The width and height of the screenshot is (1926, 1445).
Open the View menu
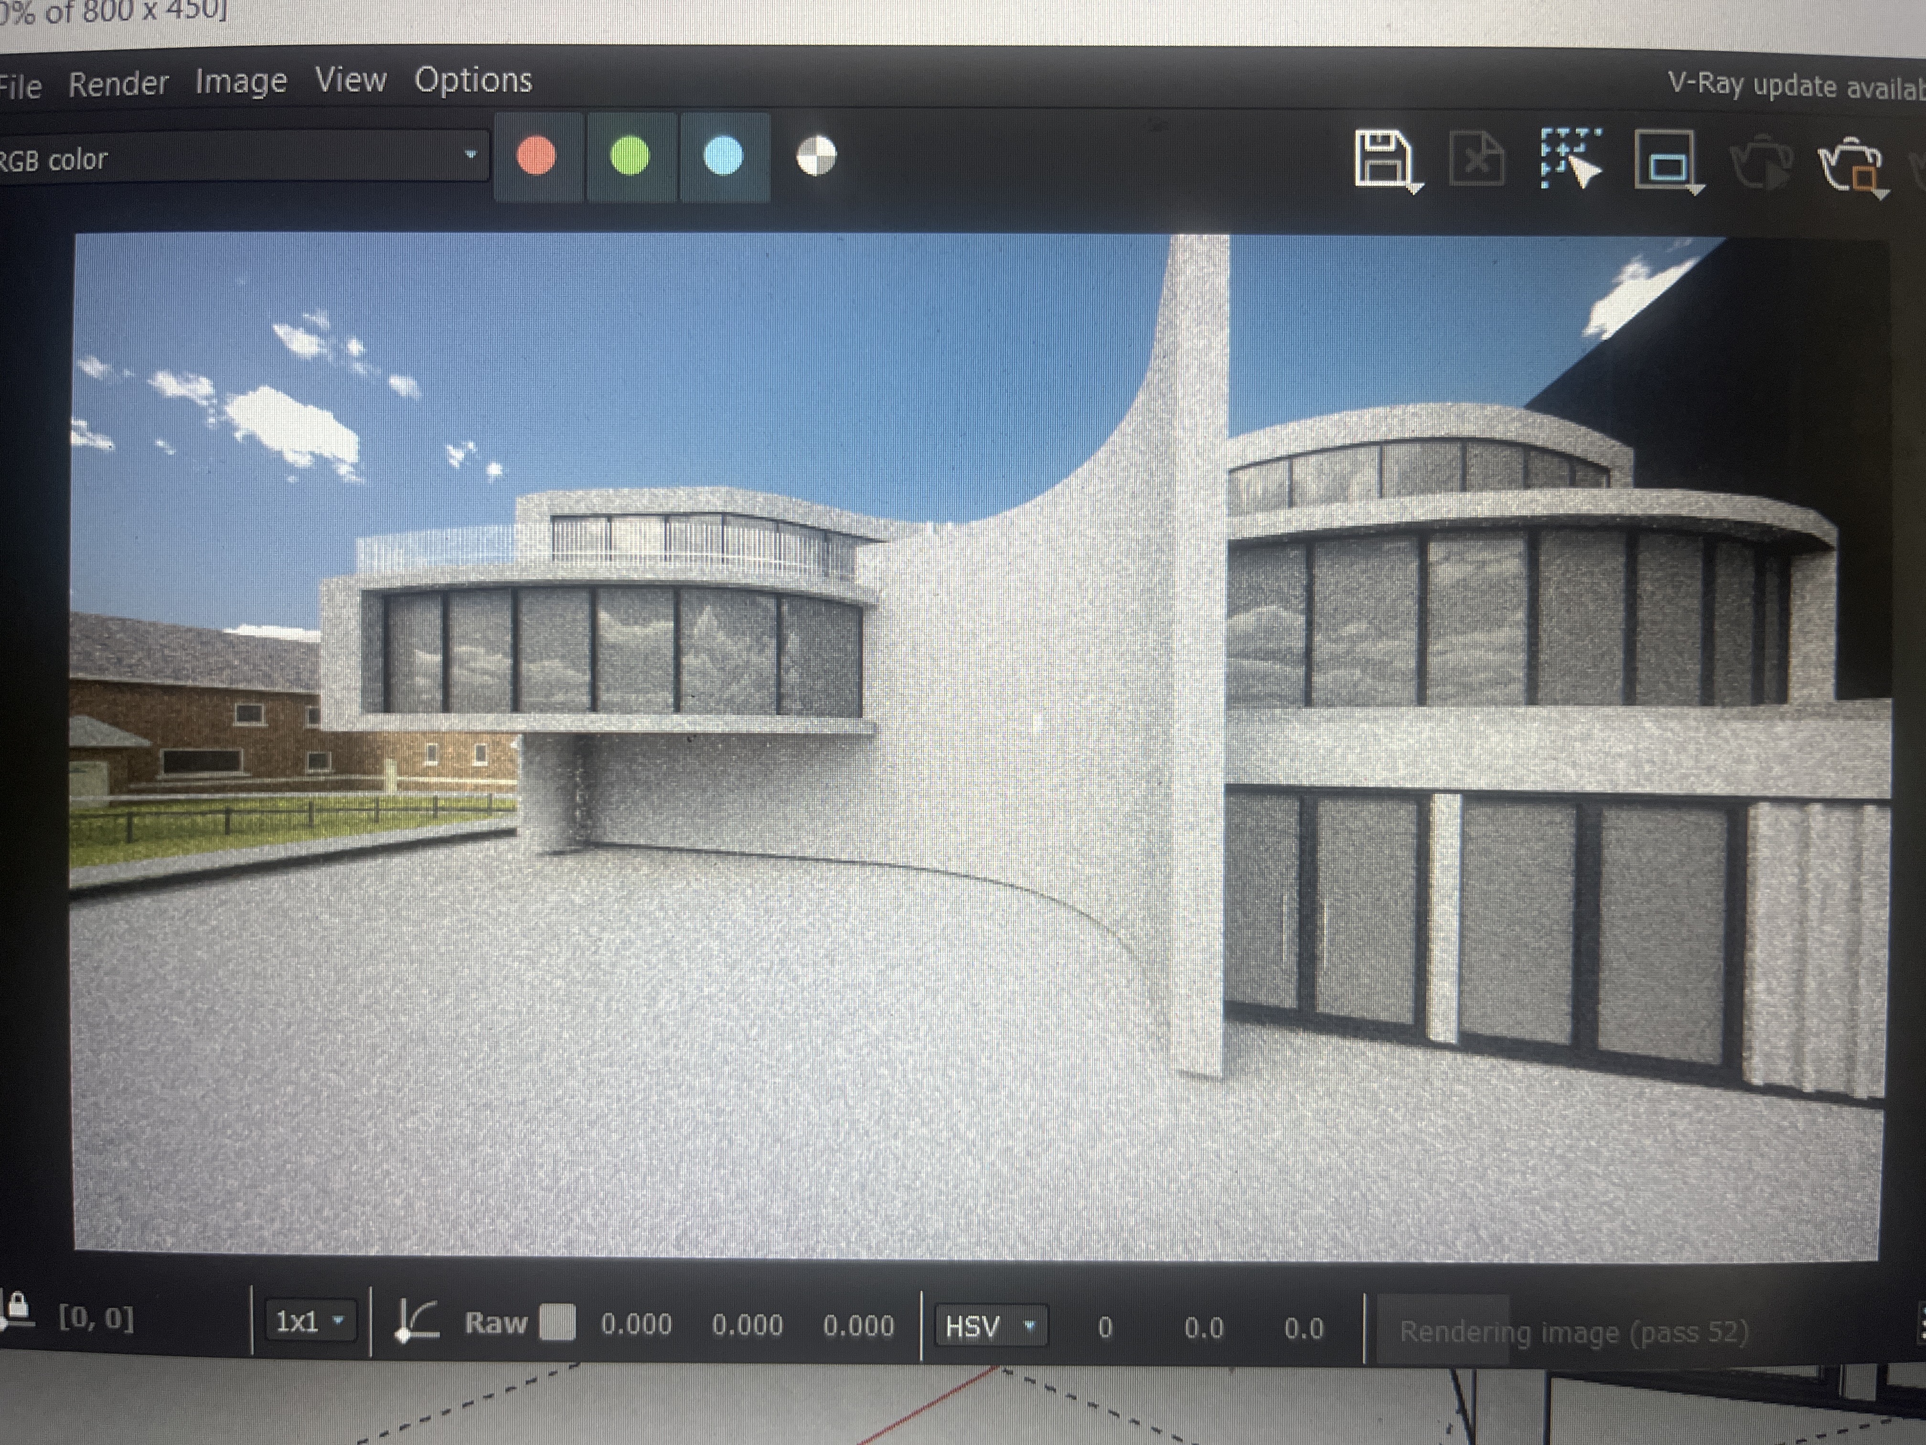coord(351,80)
